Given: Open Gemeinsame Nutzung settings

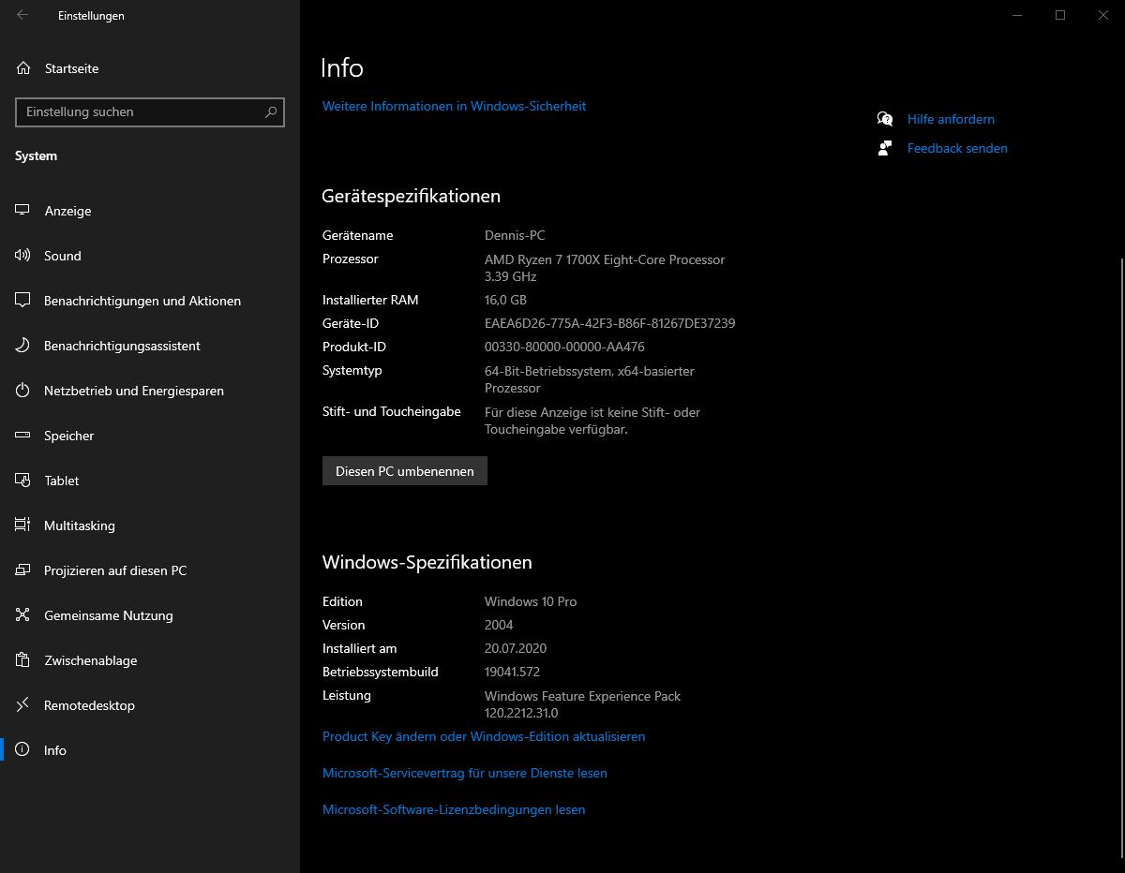Looking at the screenshot, I should click(109, 615).
